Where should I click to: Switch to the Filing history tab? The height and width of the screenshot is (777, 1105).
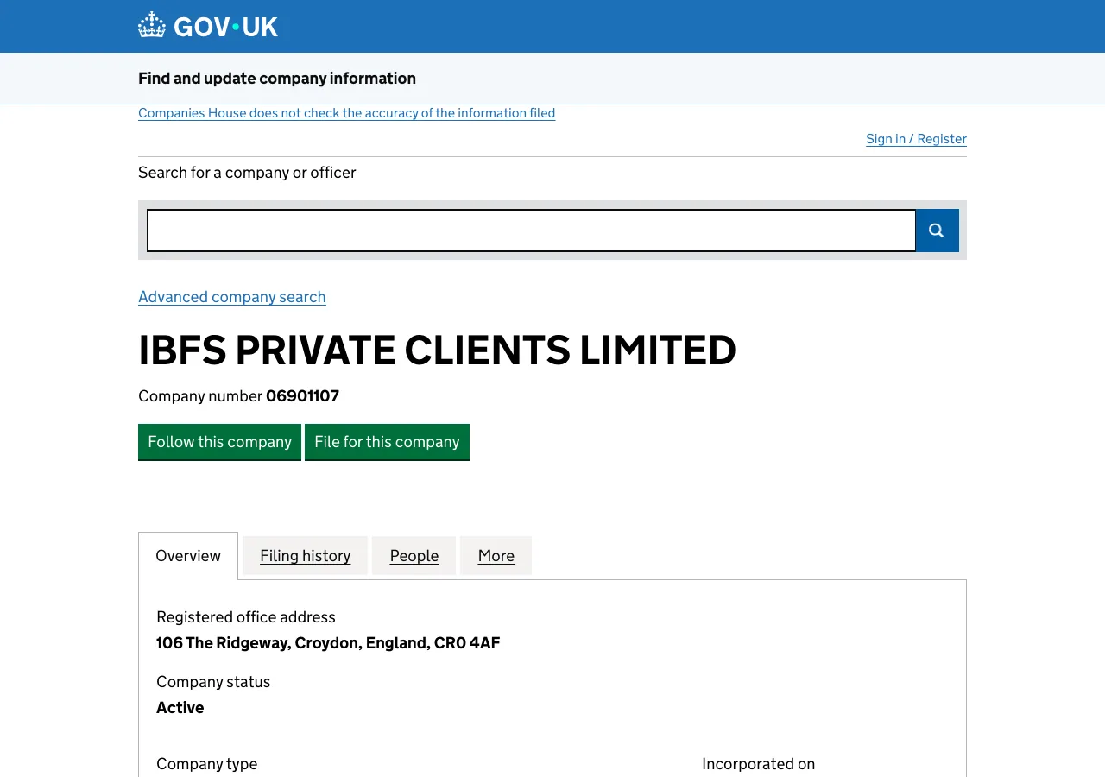pos(305,555)
